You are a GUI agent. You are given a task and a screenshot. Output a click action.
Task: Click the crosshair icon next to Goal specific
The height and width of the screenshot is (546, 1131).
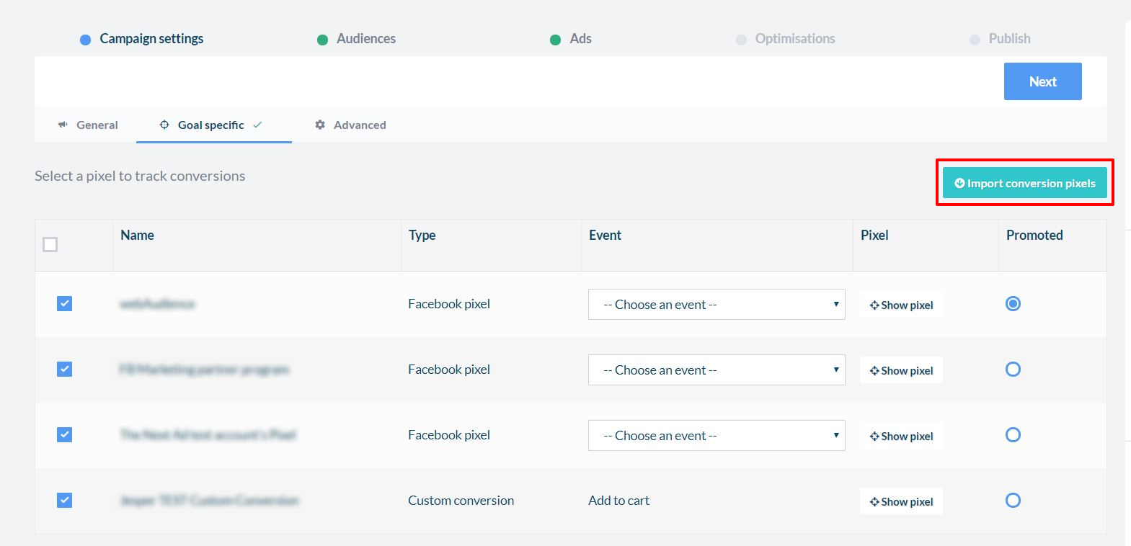pyautogui.click(x=164, y=125)
